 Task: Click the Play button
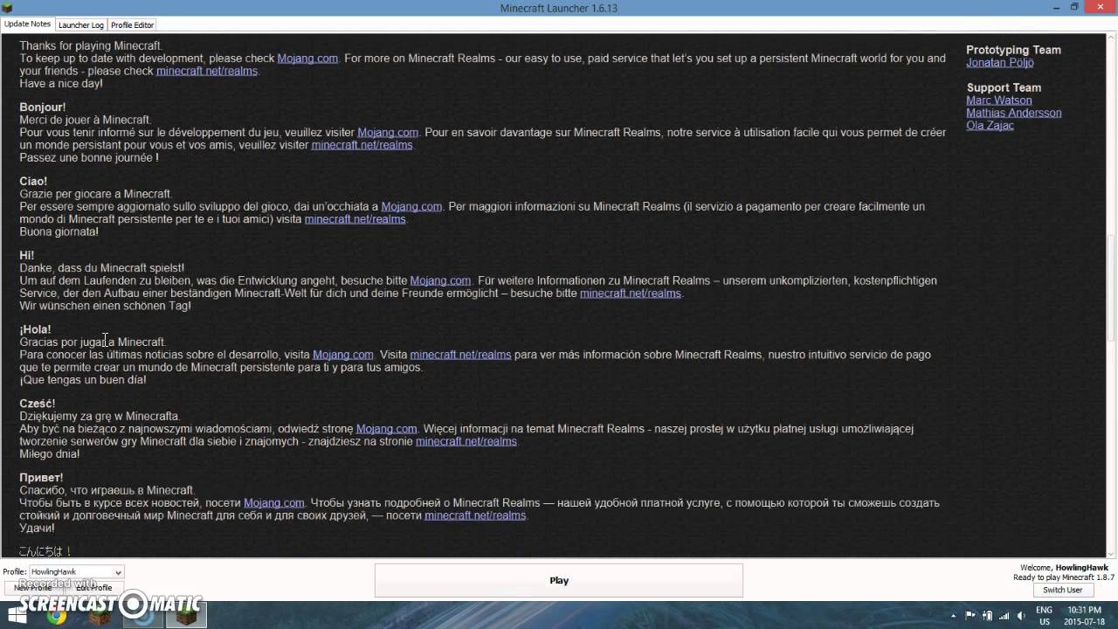point(559,580)
